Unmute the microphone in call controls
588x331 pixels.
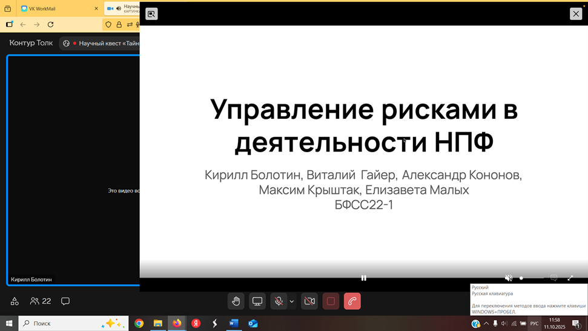click(x=279, y=301)
